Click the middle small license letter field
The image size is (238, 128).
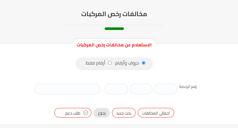[141, 89]
